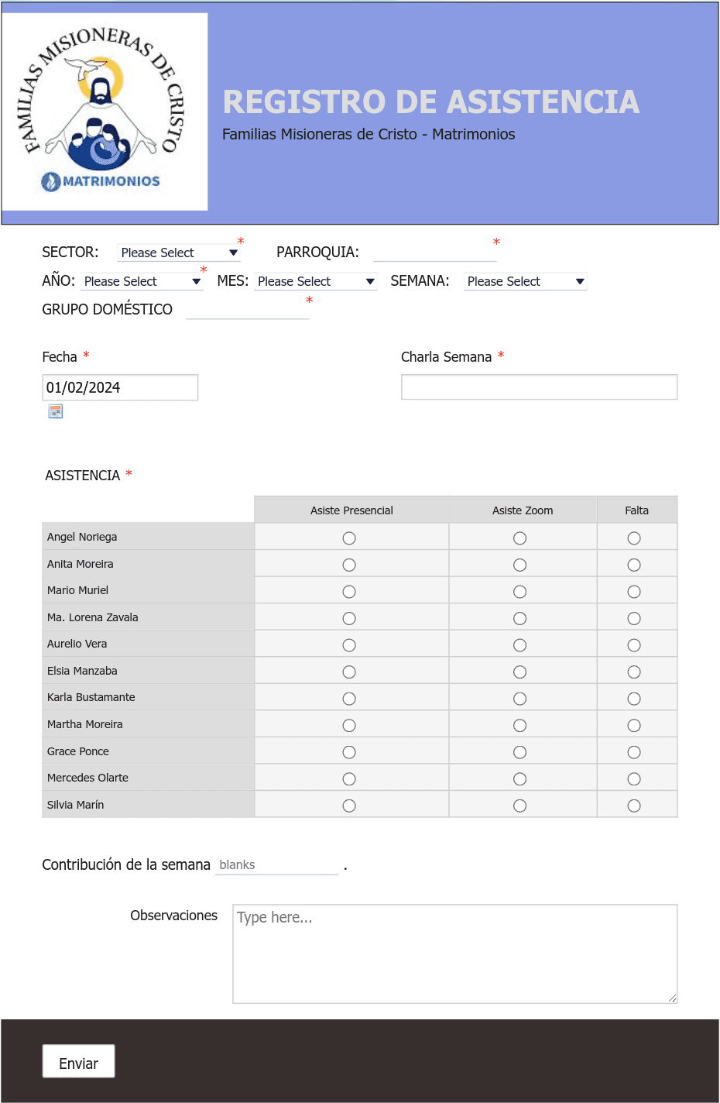This screenshot has width=720, height=1103.
Task: Mark Karla Bustamante as Falta
Action: pos(634,699)
